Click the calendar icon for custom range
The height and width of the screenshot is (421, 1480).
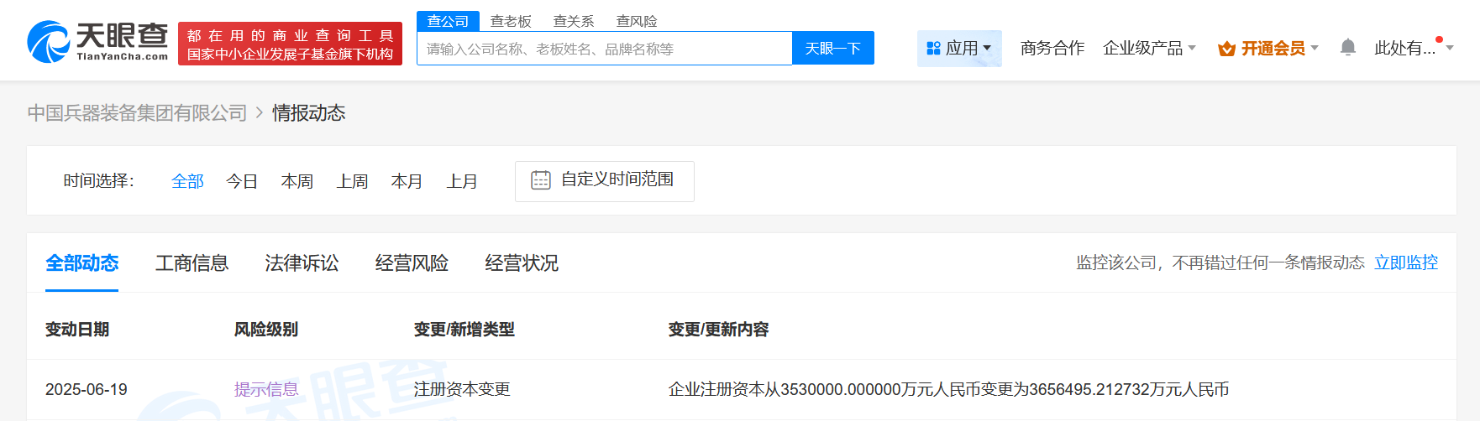[x=541, y=180]
